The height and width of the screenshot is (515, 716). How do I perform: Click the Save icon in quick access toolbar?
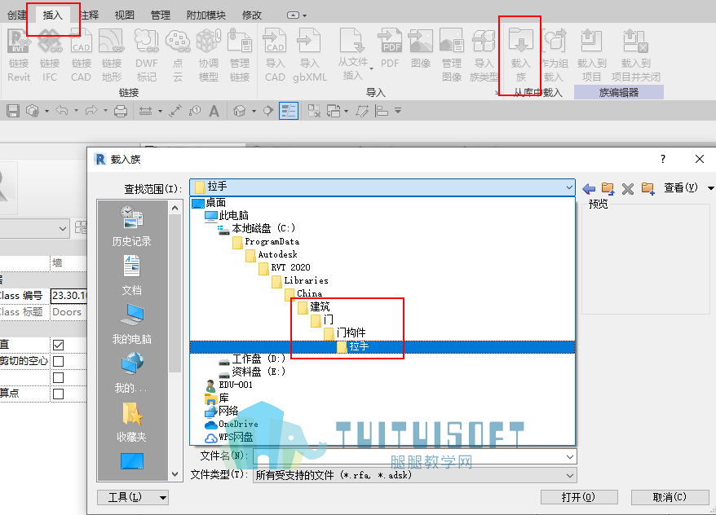click(x=13, y=111)
